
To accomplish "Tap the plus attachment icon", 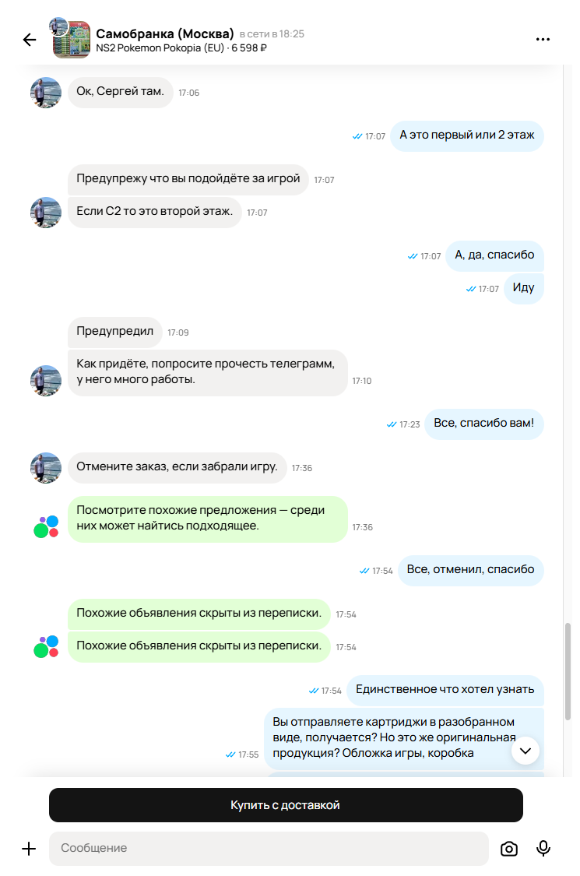I will [29, 849].
